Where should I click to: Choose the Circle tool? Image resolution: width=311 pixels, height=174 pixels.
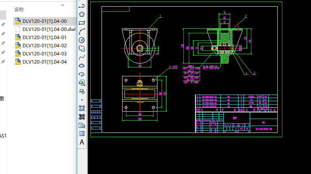pyautogui.click(x=82, y=40)
